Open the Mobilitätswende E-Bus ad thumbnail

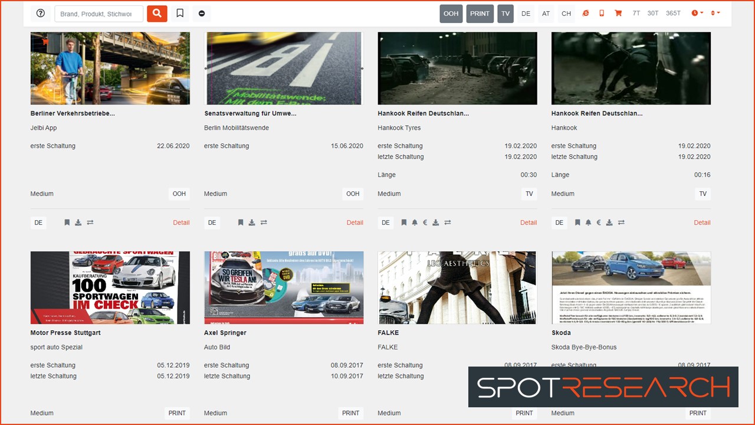[x=284, y=68]
